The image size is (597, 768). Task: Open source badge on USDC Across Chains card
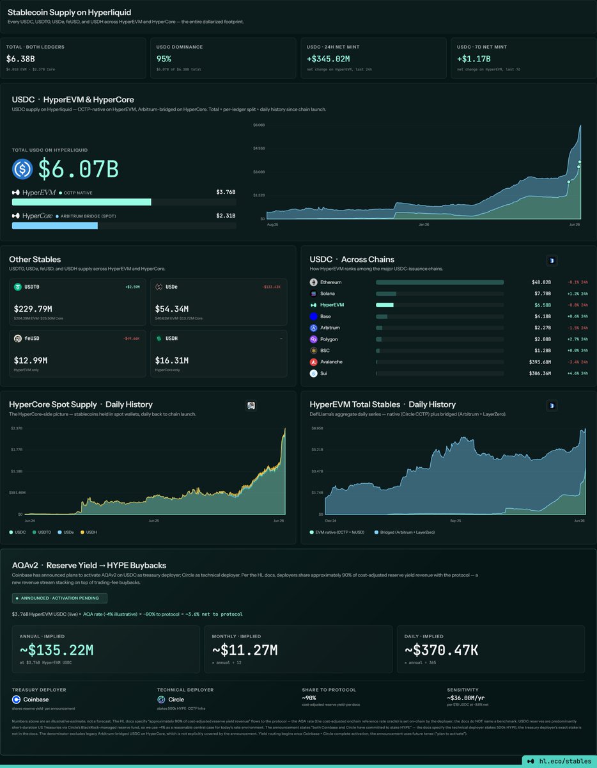(x=552, y=260)
